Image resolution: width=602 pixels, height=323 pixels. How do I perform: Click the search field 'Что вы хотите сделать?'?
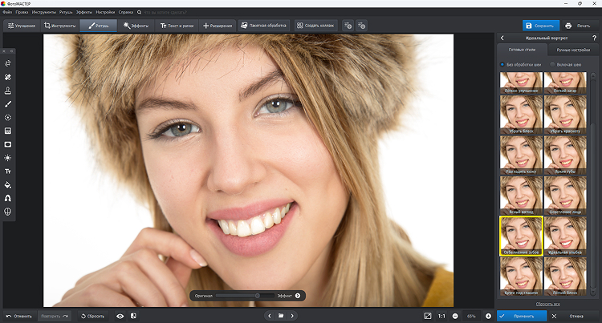165,12
